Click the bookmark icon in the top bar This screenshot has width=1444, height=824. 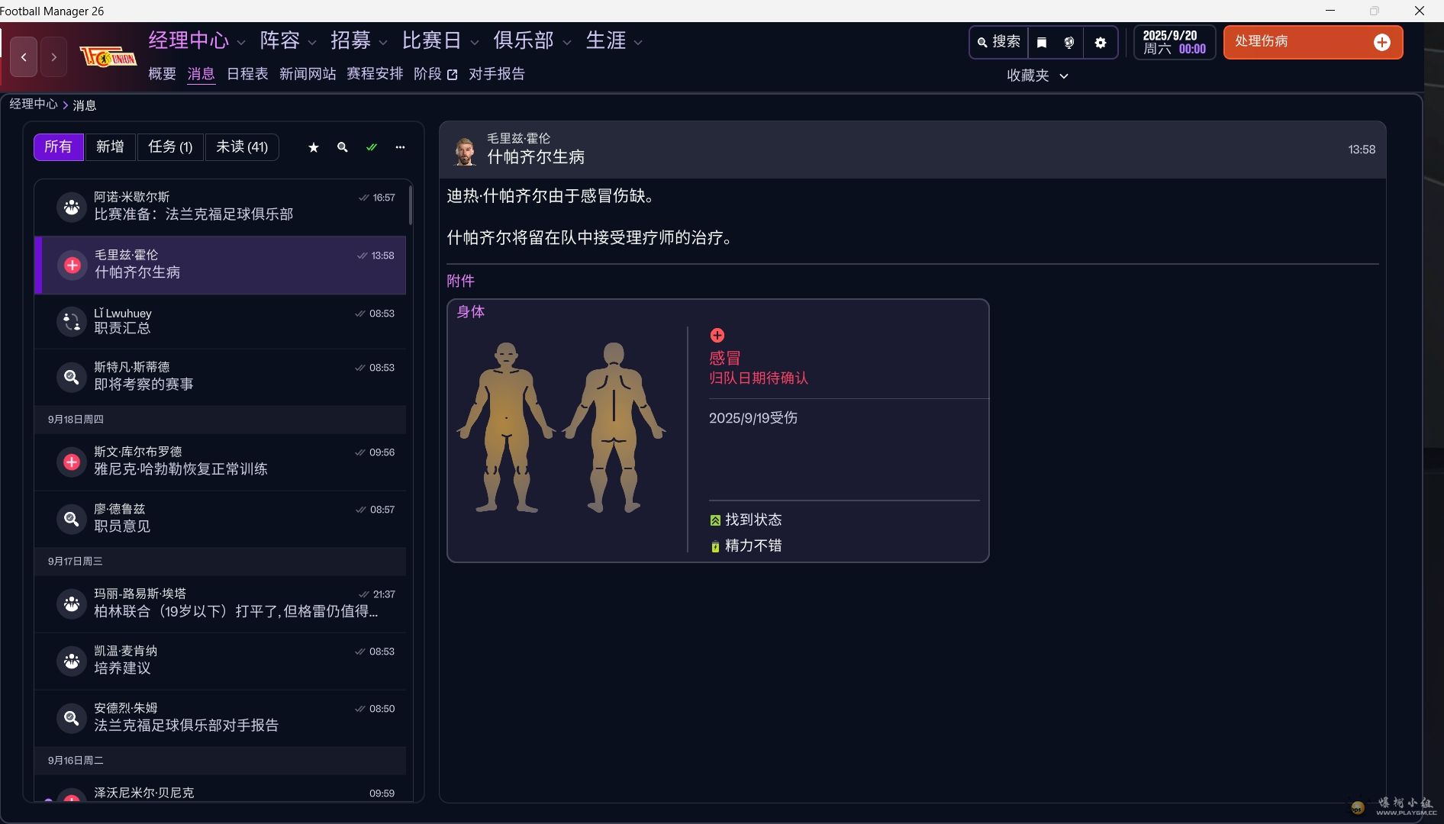[1042, 43]
